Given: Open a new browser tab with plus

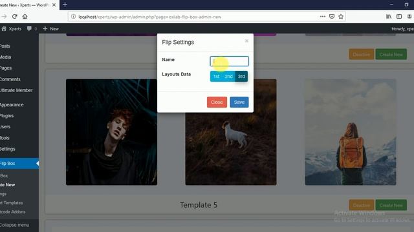Looking at the screenshot, I should (65, 5).
